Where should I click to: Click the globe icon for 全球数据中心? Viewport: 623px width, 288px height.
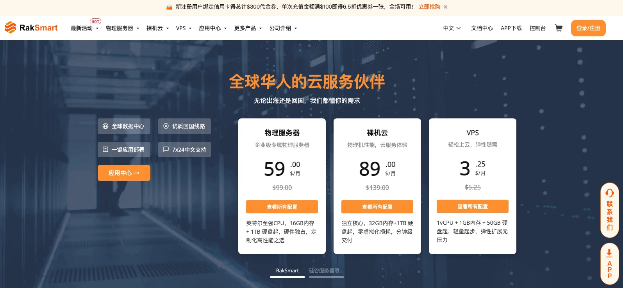(x=105, y=126)
